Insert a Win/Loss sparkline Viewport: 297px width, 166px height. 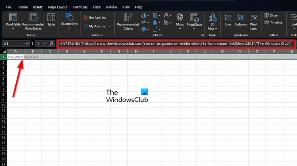[253, 22]
